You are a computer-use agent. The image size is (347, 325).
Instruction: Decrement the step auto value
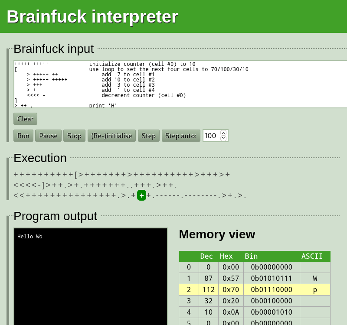pyautogui.click(x=223, y=138)
